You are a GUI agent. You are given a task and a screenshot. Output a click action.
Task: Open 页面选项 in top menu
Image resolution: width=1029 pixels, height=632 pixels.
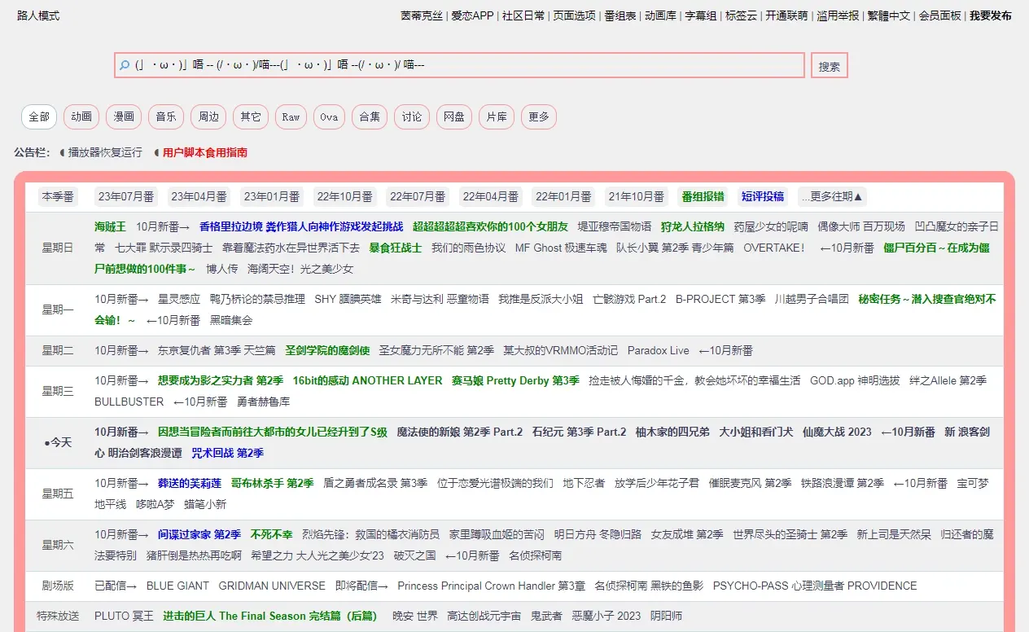pos(574,15)
